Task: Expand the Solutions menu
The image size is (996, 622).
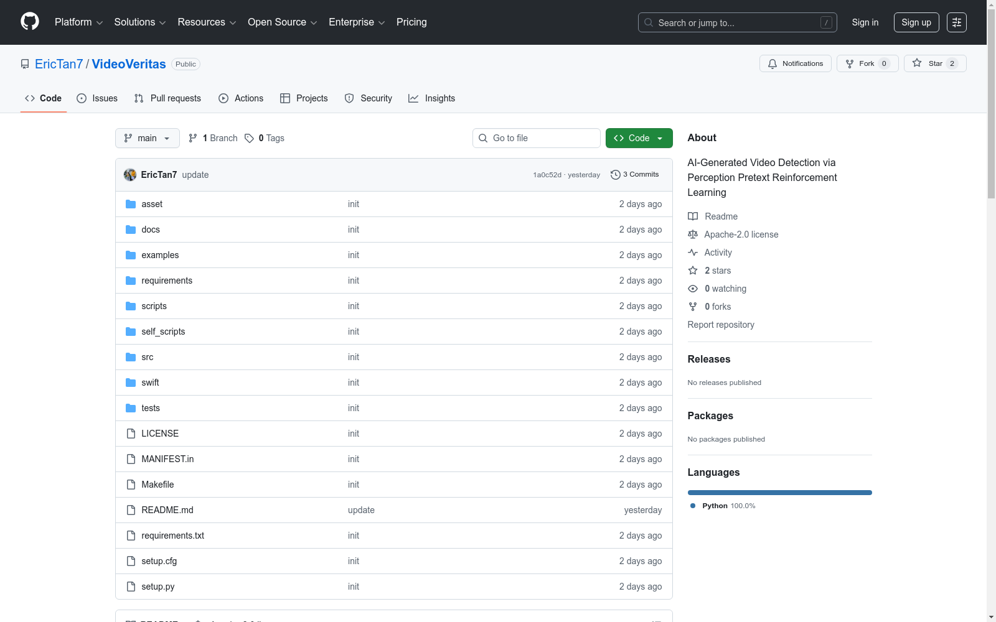Action: 140,22
